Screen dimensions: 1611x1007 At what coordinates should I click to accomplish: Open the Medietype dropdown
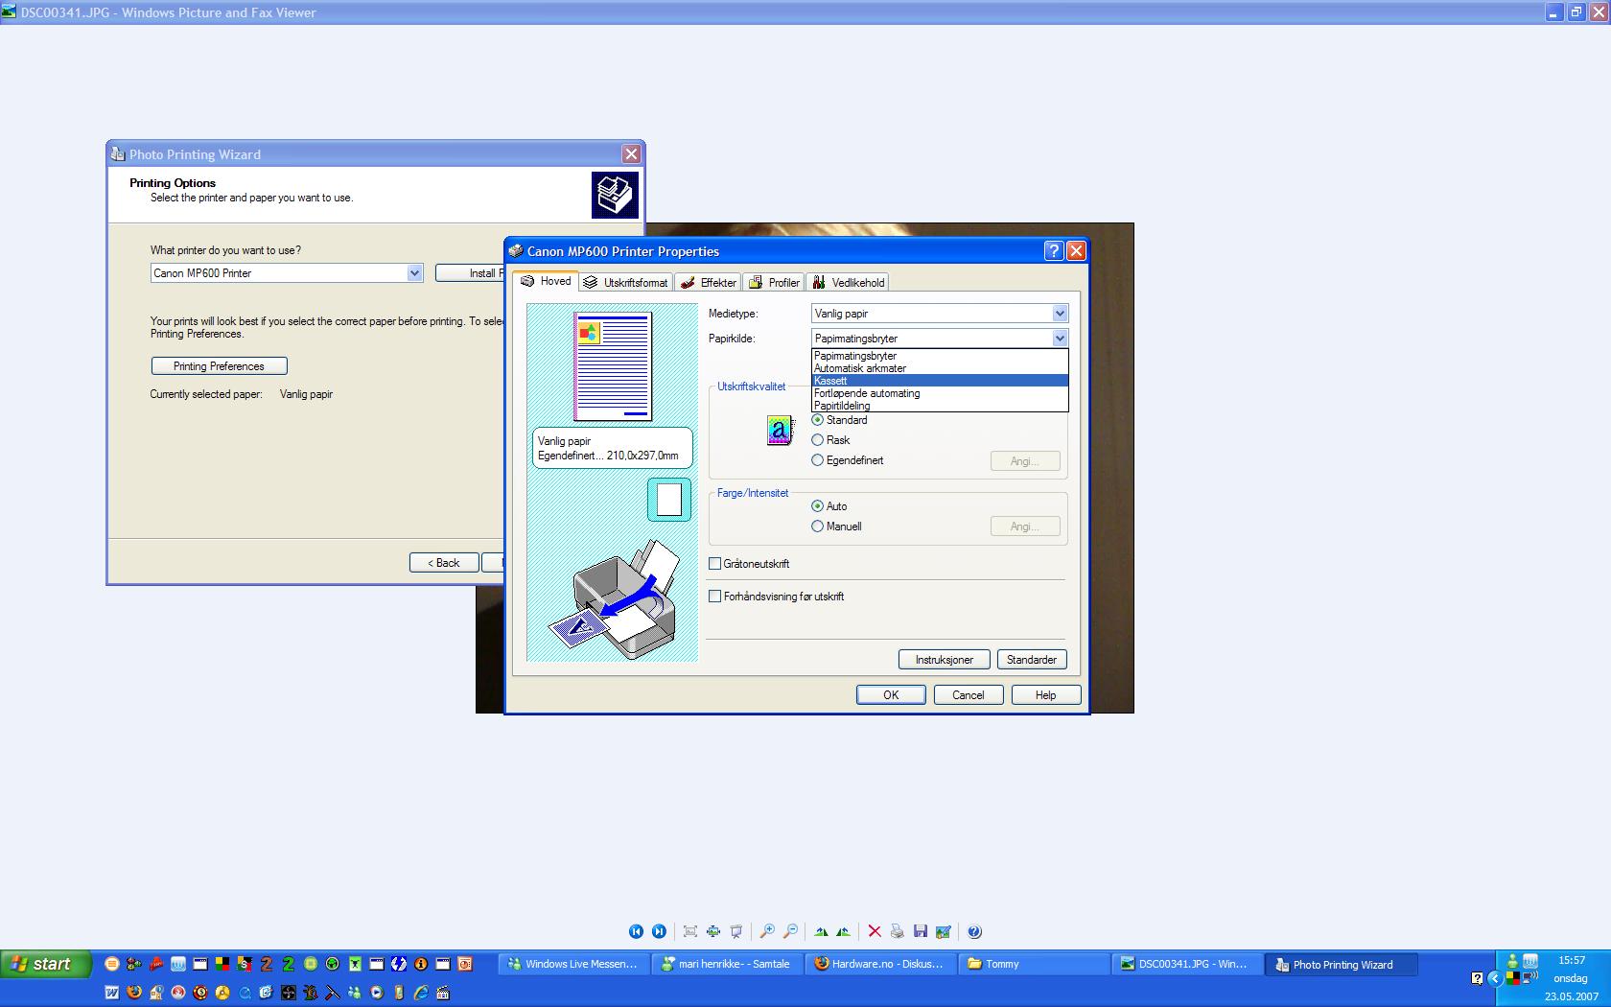pos(940,314)
